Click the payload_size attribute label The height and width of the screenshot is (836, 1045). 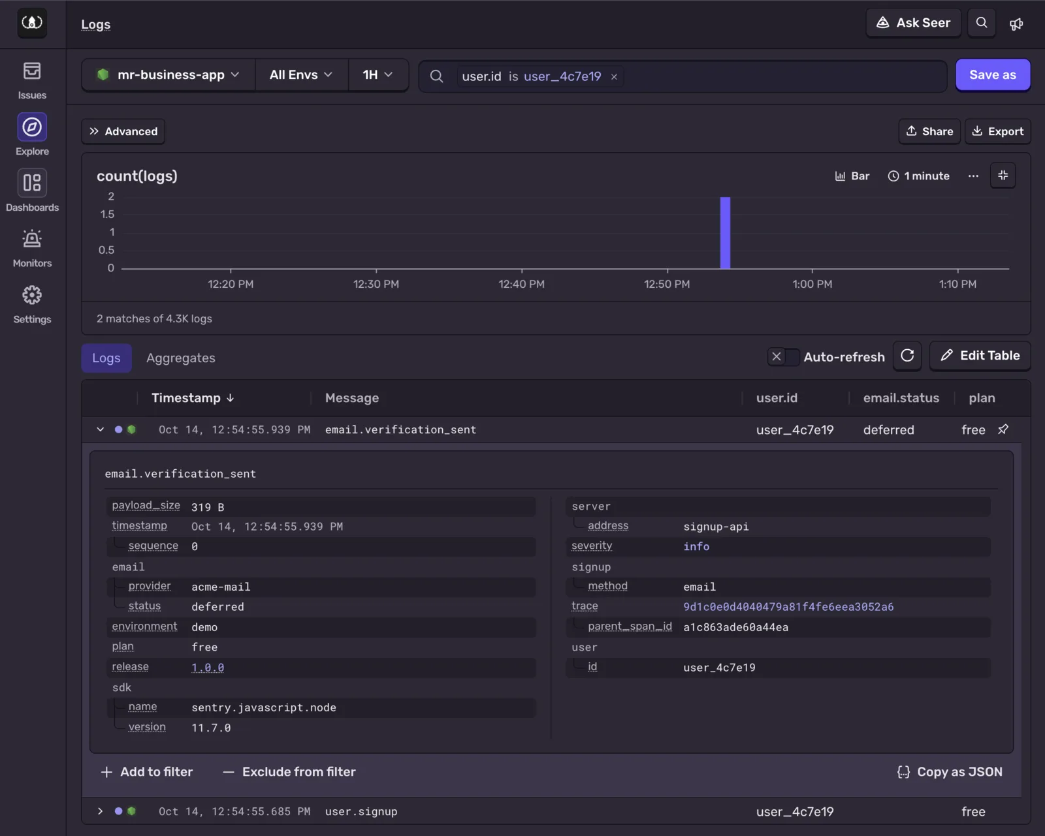coord(146,506)
